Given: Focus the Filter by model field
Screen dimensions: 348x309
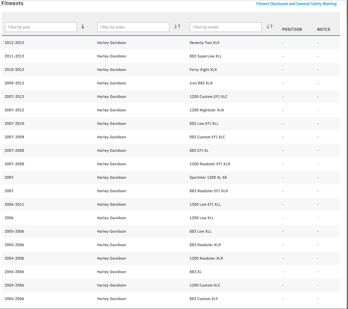Looking at the screenshot, I should pos(226,27).
